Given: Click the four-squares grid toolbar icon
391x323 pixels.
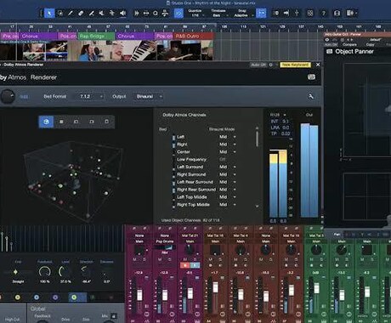Looking at the screenshot, I should tap(310, 13).
